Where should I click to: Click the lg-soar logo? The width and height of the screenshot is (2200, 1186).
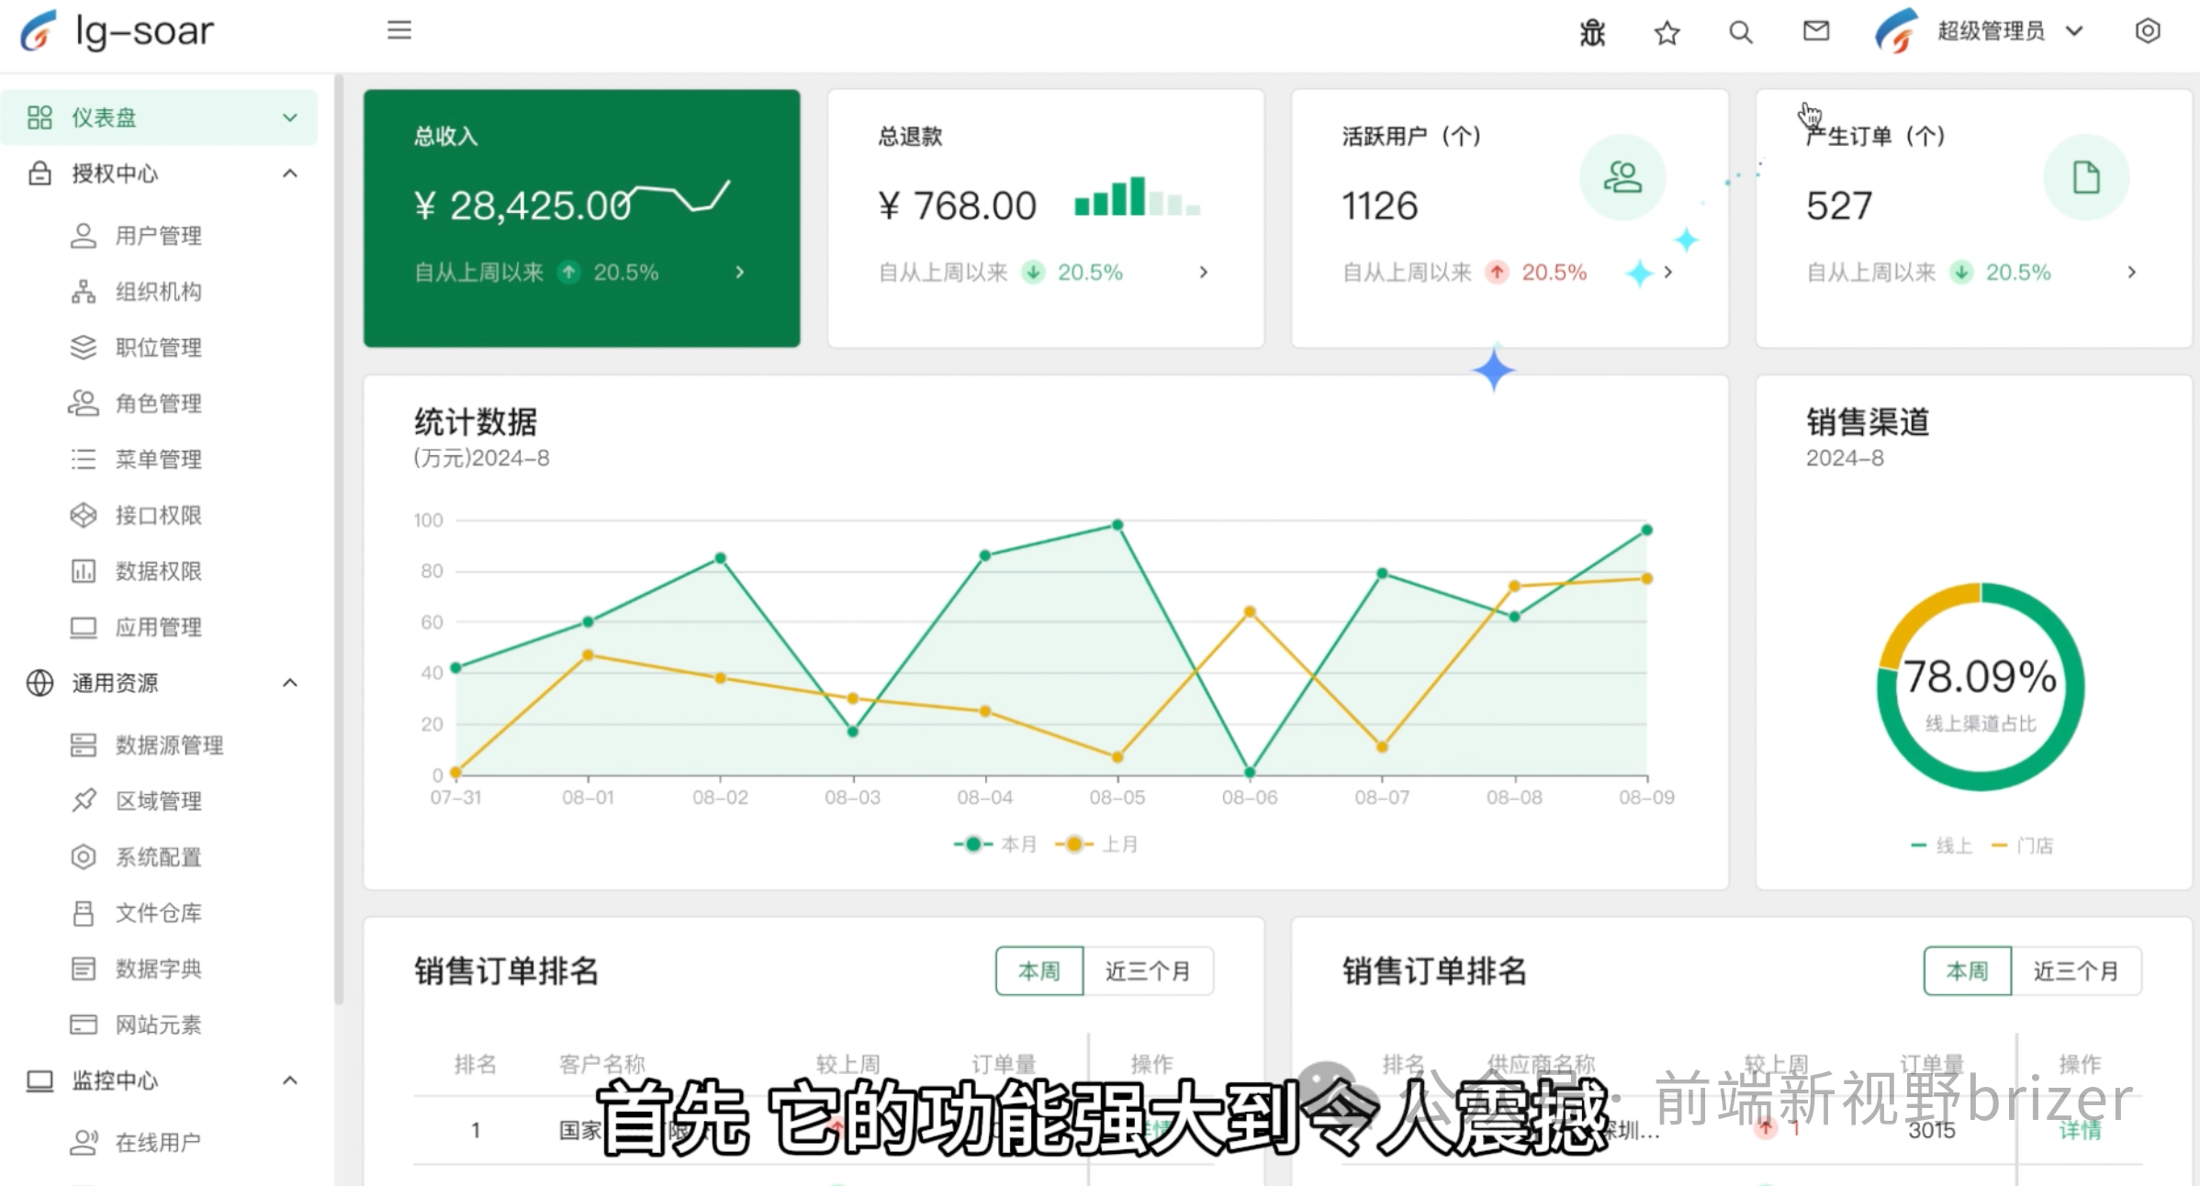[117, 32]
